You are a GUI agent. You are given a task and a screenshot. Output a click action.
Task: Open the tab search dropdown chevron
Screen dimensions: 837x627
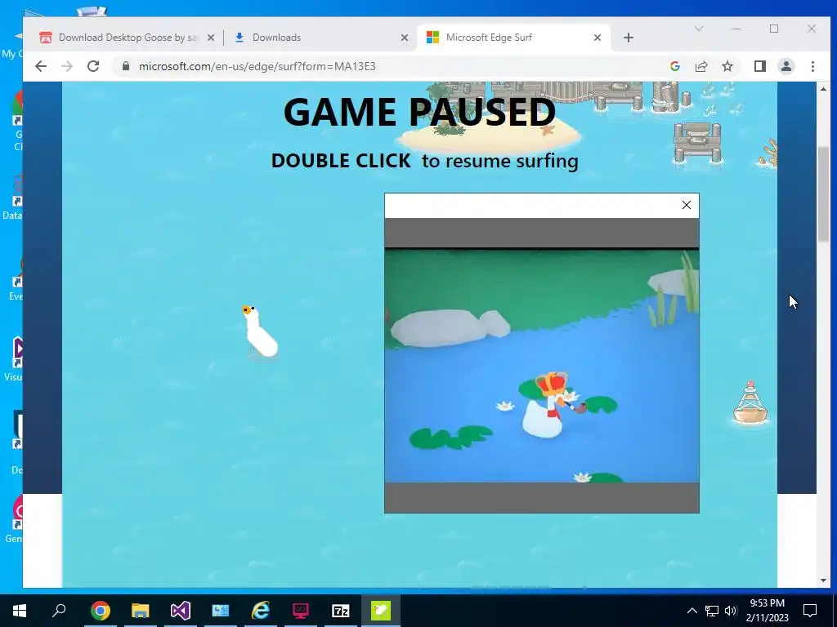coord(699,29)
